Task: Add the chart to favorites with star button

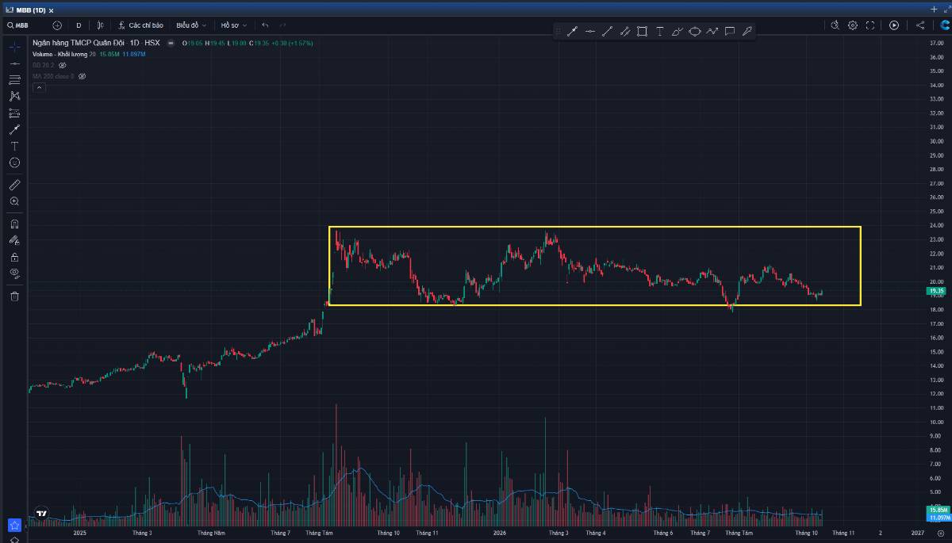Action: [14, 525]
